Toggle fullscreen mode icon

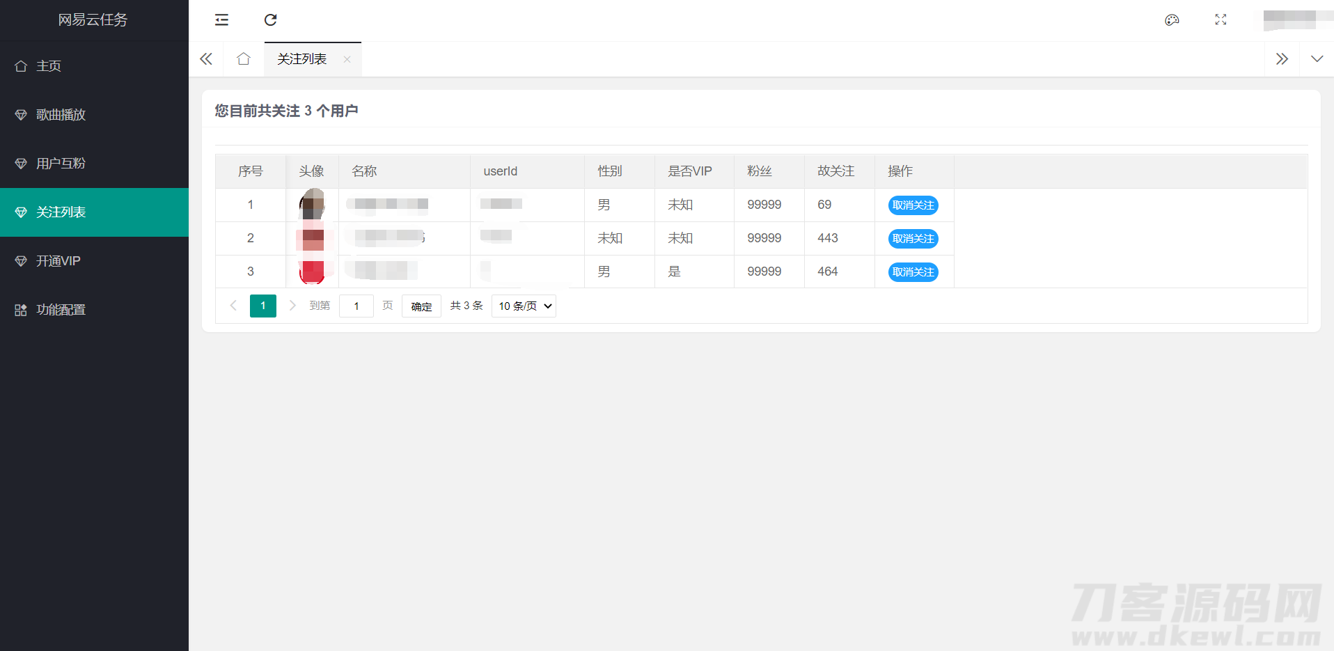1221,20
